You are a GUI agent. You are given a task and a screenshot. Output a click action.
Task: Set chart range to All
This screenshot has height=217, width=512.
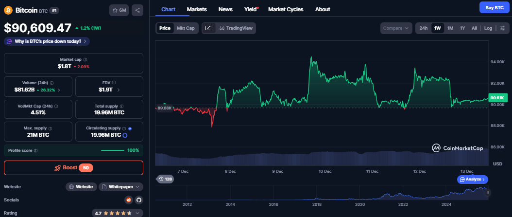474,28
